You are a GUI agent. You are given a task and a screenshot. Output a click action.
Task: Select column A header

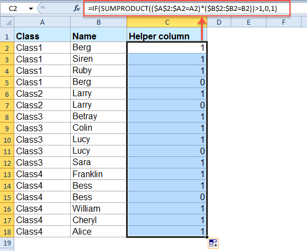42,22
